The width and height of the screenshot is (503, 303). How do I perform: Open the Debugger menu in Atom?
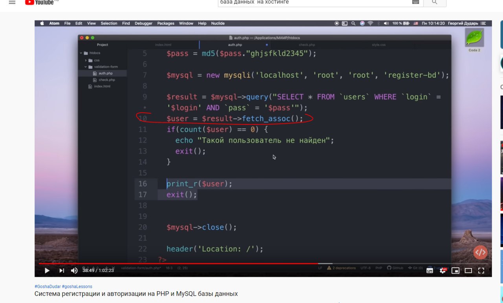(143, 23)
